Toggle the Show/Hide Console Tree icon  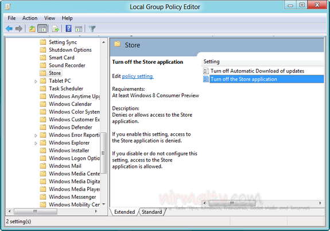[x=42, y=29]
